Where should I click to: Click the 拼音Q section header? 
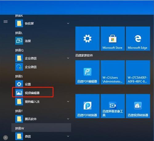pyautogui.click(x=19, y=50)
